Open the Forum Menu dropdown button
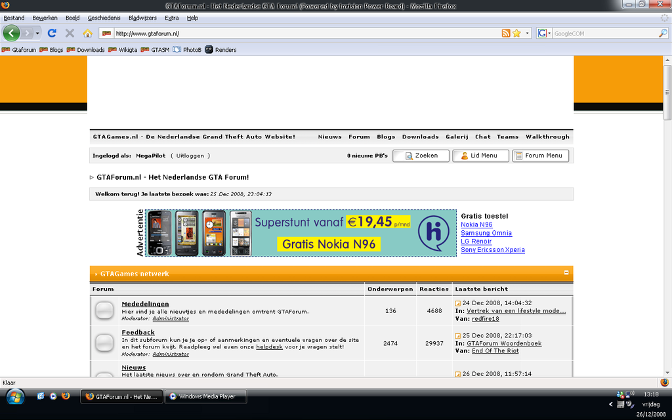 coord(541,156)
